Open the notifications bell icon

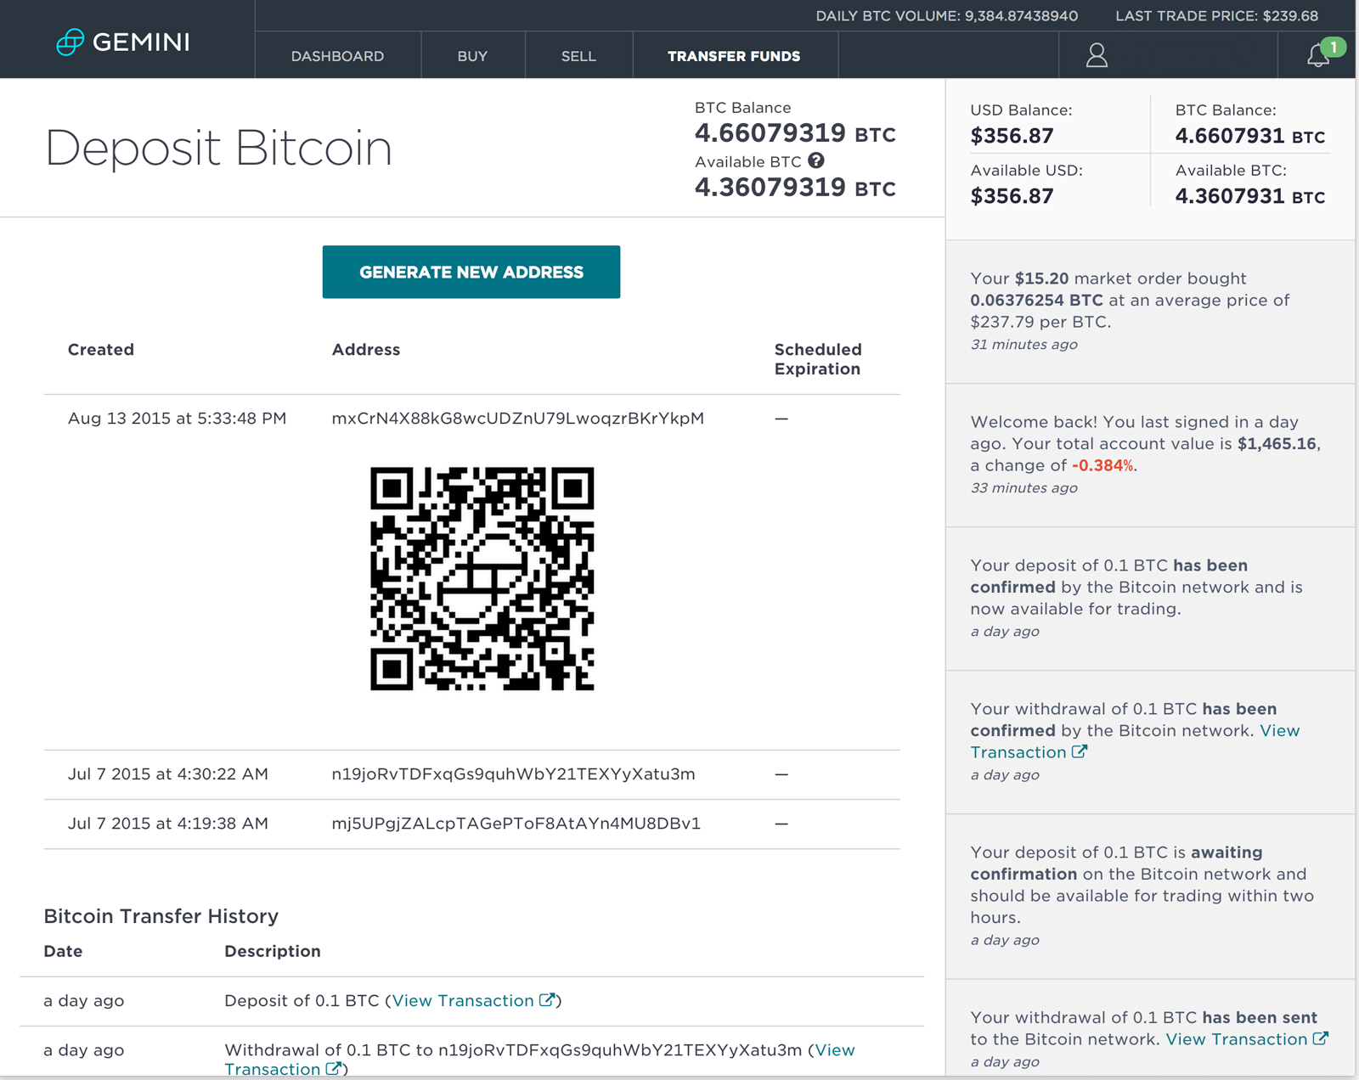(x=1318, y=55)
